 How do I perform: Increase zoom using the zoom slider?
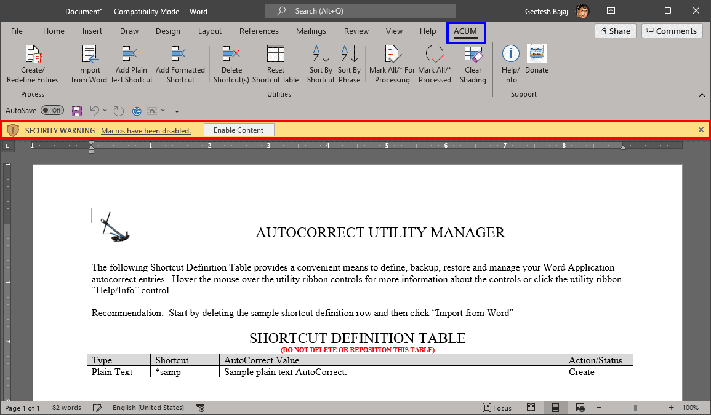pyautogui.click(x=670, y=408)
